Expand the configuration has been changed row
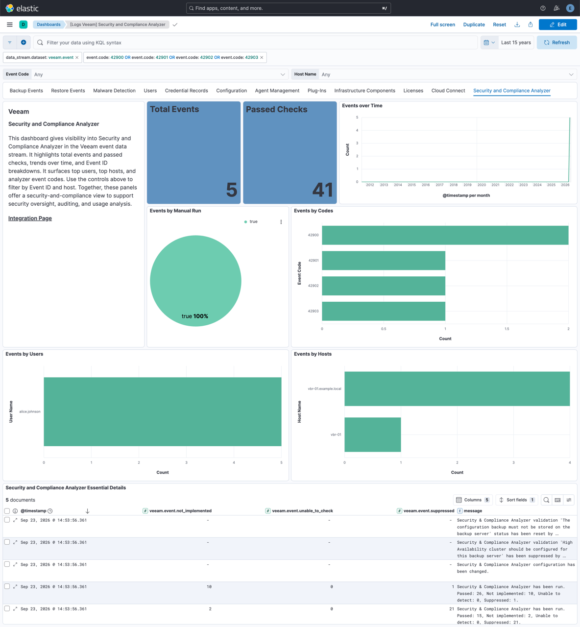 click(x=15, y=564)
